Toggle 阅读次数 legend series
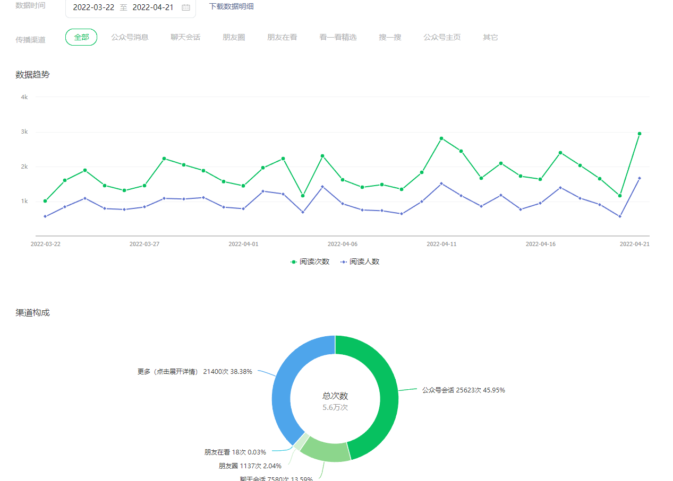This screenshot has height=481, width=673. [x=310, y=261]
